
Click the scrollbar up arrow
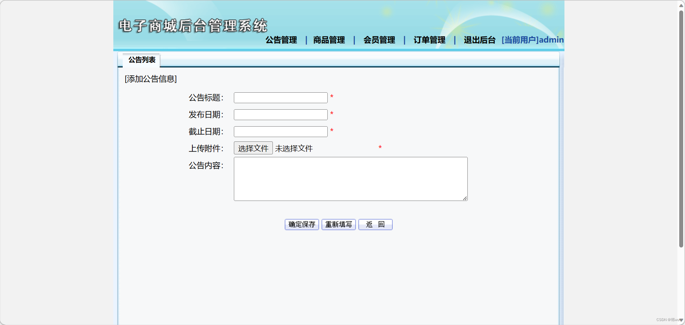click(x=681, y=5)
